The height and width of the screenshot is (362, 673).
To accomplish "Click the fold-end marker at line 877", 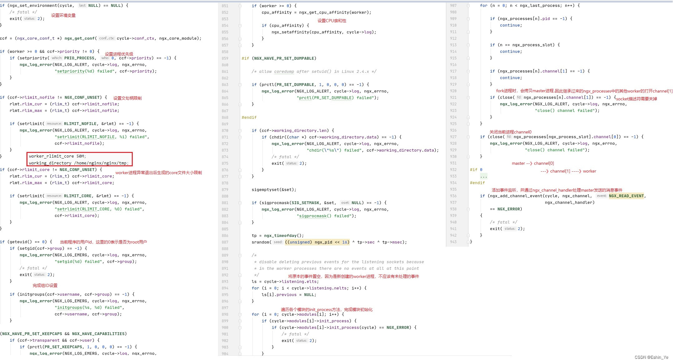I will [x=240, y=177].
